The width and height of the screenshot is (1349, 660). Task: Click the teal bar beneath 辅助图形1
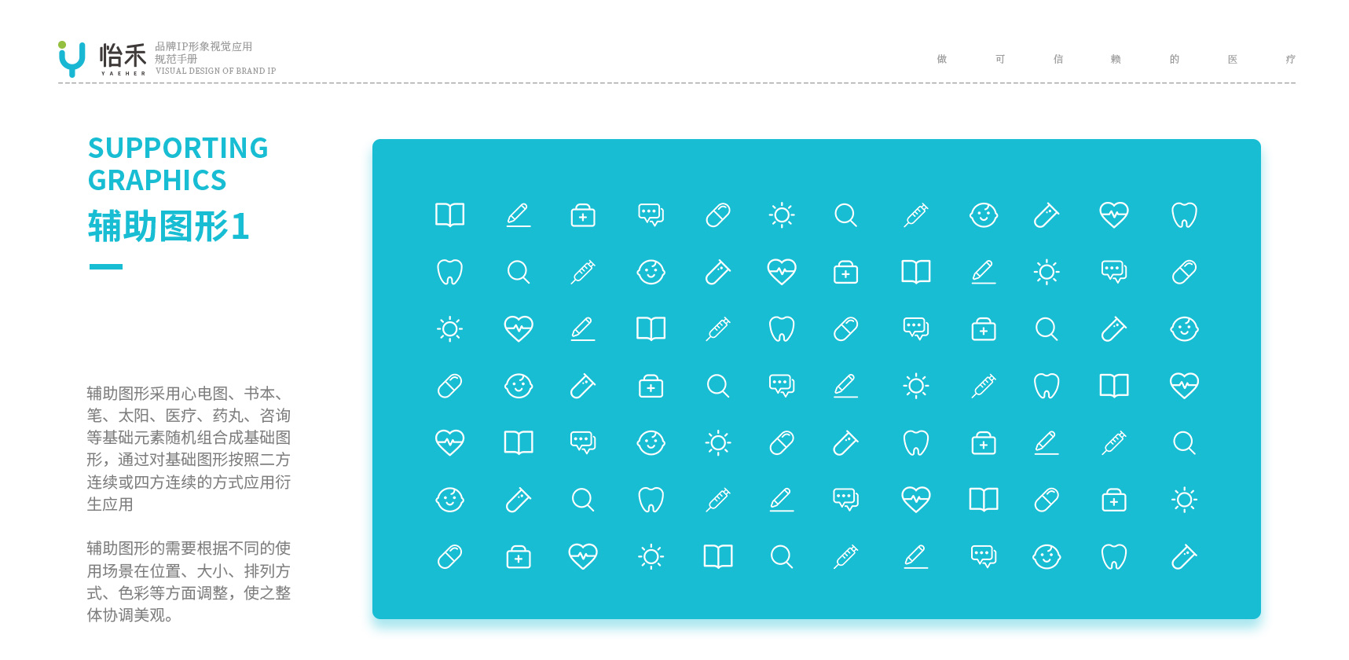(106, 266)
